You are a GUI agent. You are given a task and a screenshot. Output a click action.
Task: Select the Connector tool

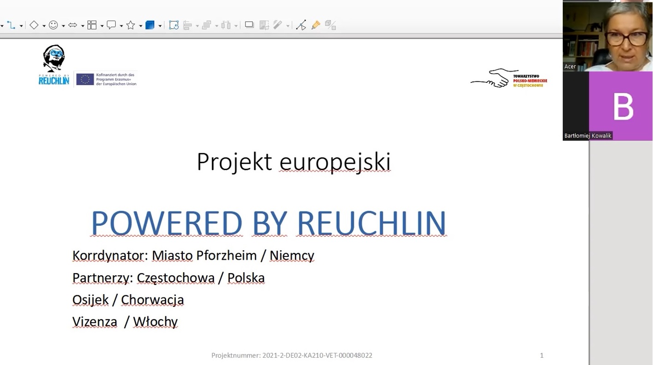tap(11, 25)
